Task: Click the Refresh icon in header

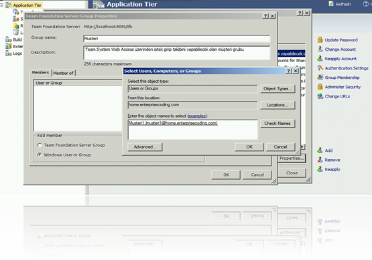Action: pos(331,4)
